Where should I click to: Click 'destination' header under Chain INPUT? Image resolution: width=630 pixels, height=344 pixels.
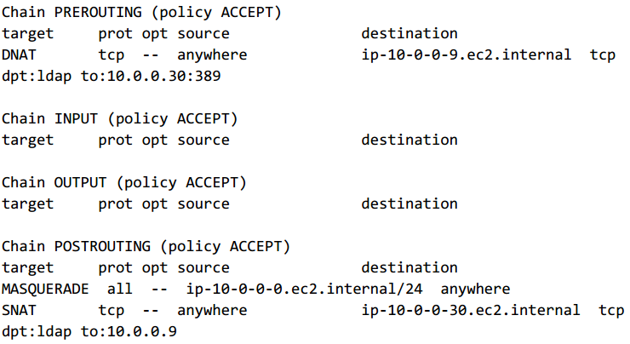click(x=409, y=140)
